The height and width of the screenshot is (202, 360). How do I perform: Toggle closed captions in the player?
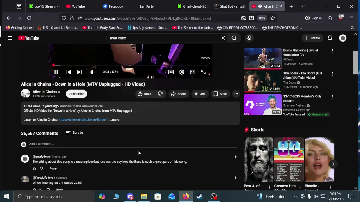[171, 72]
